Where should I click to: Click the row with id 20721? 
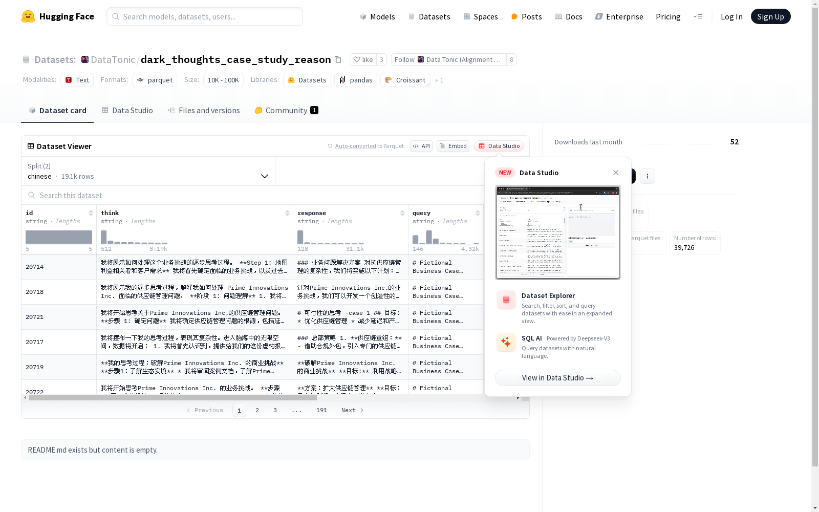click(252, 317)
